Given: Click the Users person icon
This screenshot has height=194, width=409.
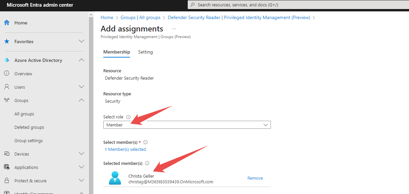Looking at the screenshot, I should [6, 87].
